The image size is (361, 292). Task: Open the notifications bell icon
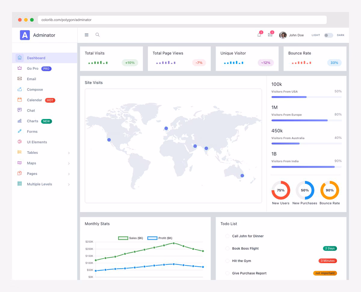259,35
